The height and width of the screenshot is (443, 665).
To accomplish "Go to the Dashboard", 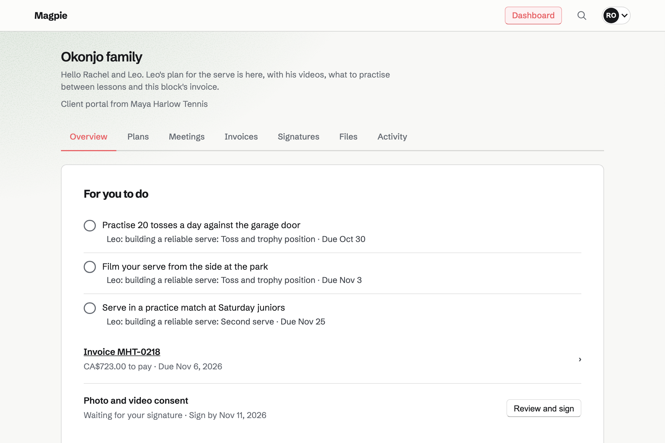I will (533, 16).
